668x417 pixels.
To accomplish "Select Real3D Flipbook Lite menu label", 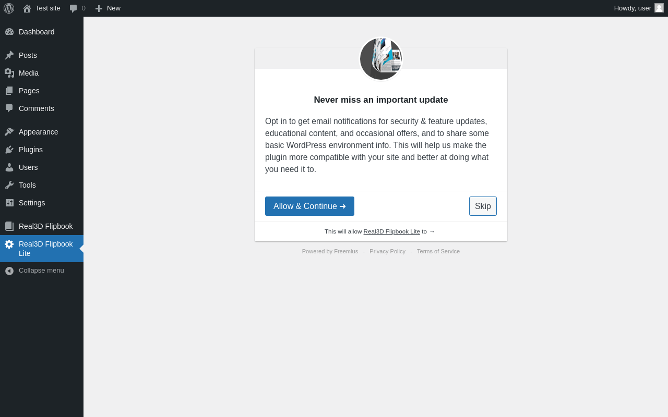I will click(x=46, y=249).
